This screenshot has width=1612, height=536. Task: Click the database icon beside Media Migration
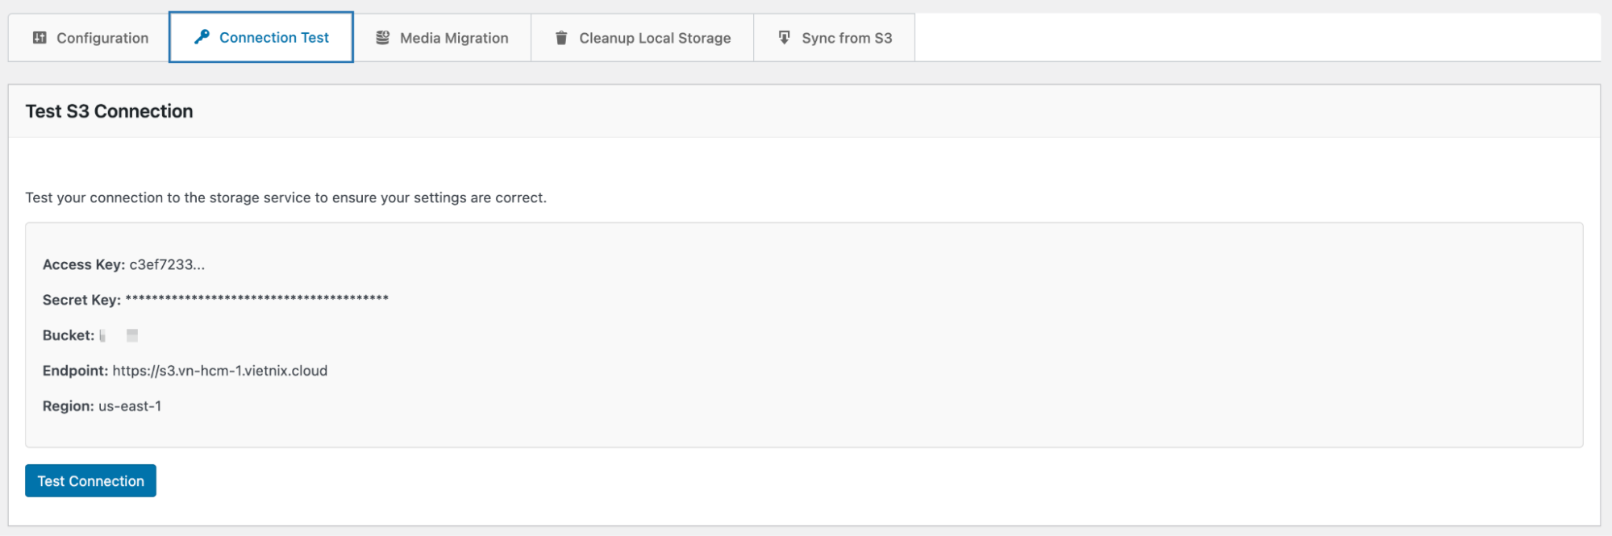point(383,38)
